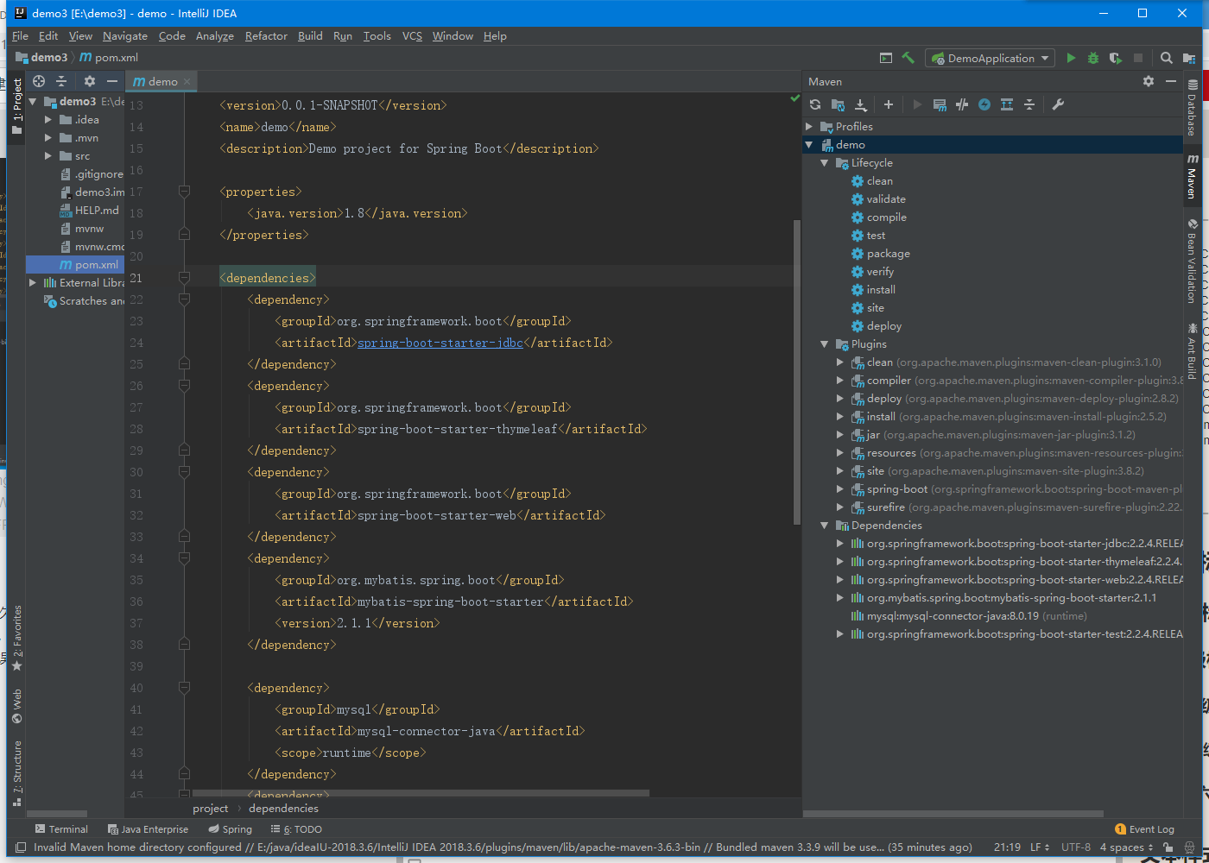Open the Refactor menu
The width and height of the screenshot is (1209, 863).
[x=266, y=35]
